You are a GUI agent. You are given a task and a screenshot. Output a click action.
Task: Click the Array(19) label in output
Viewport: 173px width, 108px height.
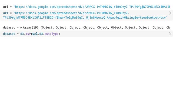[31, 28]
